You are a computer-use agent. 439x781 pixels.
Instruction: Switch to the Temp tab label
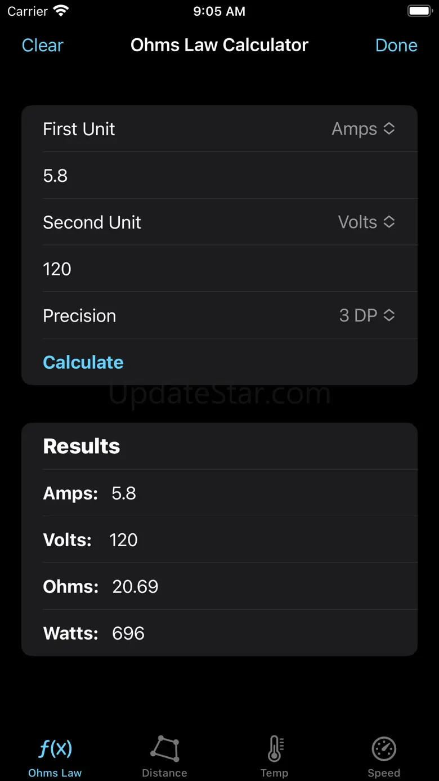tap(274, 773)
